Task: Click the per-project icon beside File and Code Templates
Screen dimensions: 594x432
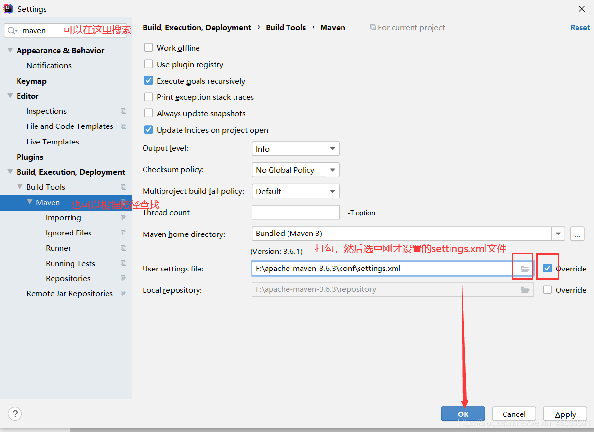Action: point(123,126)
